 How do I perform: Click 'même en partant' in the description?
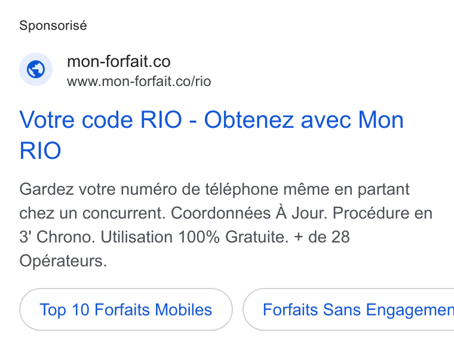click(346, 189)
